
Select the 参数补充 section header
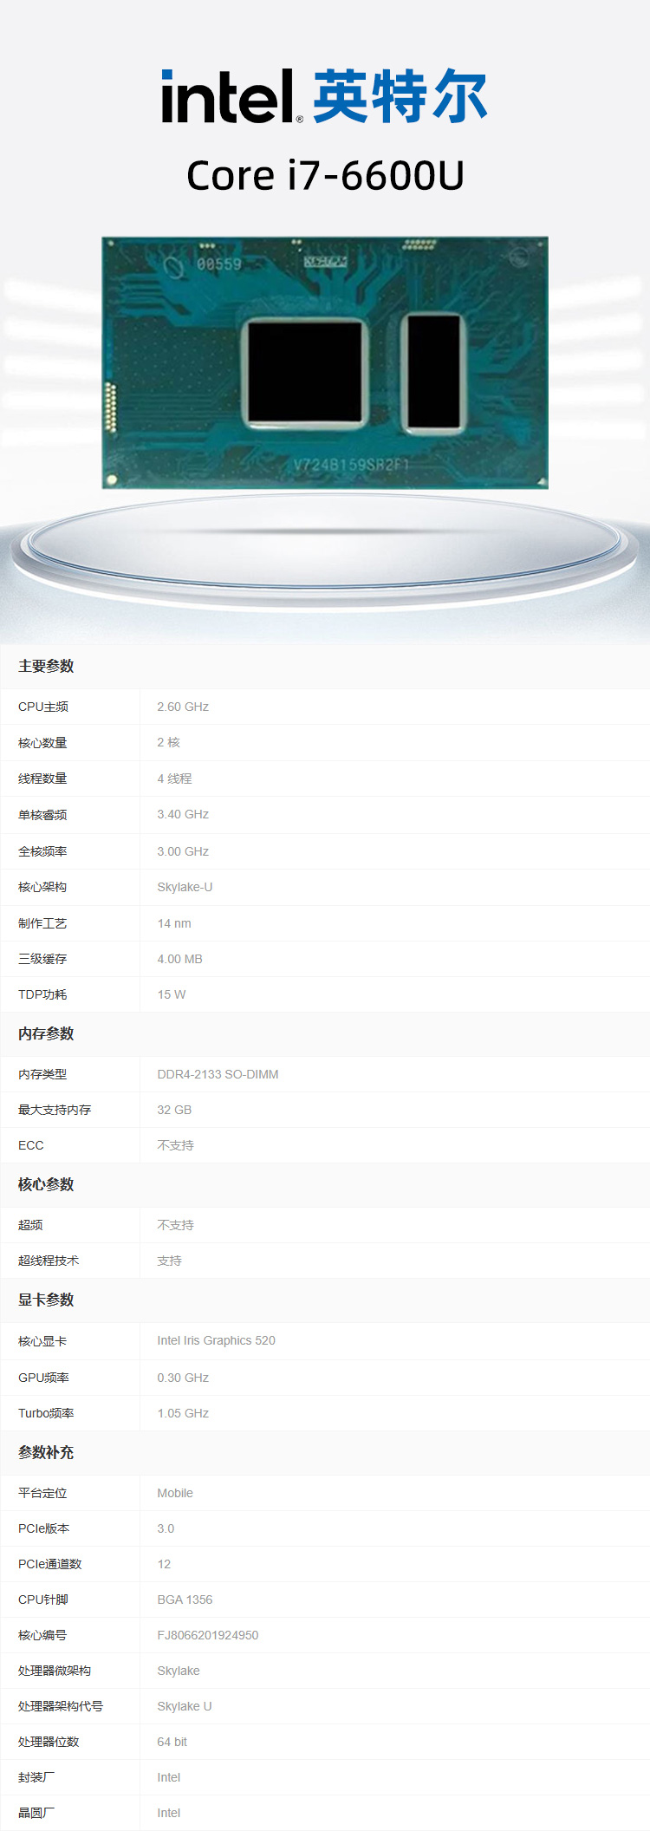click(46, 1452)
